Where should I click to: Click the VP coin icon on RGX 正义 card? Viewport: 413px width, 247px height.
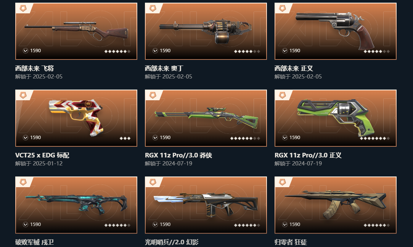[x=285, y=138]
